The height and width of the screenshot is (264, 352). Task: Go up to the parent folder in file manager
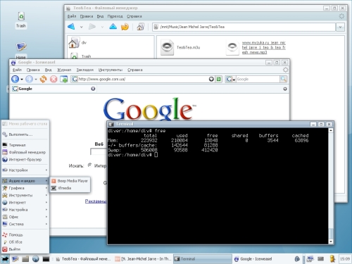pyautogui.click(x=113, y=27)
